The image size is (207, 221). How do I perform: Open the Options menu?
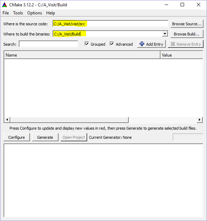(x=35, y=13)
